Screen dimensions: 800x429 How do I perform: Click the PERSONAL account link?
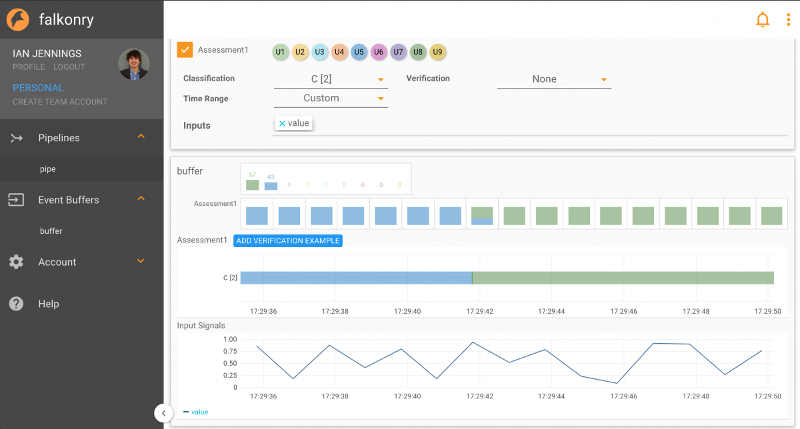click(38, 88)
